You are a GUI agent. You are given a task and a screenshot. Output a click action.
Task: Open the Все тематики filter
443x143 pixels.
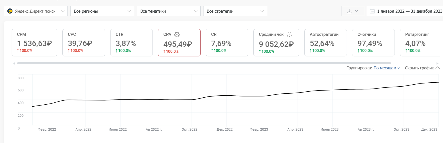coord(169,11)
